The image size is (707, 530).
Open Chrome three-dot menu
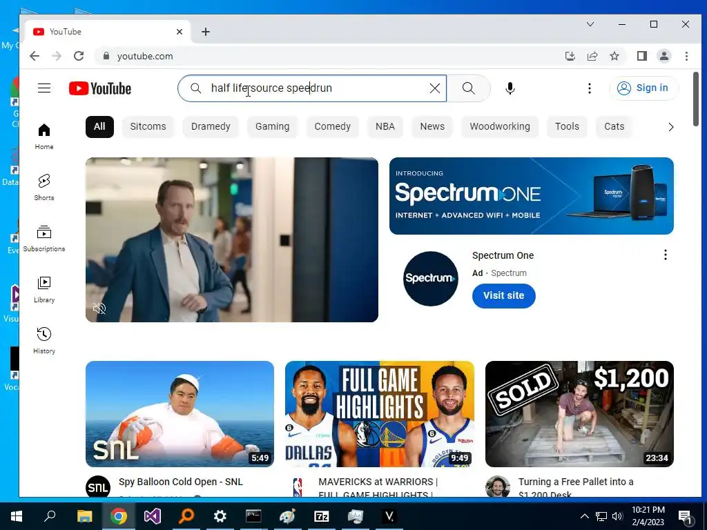point(686,56)
